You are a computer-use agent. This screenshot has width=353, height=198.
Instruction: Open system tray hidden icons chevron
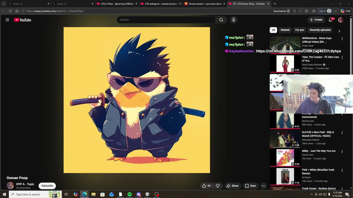tap(312, 194)
